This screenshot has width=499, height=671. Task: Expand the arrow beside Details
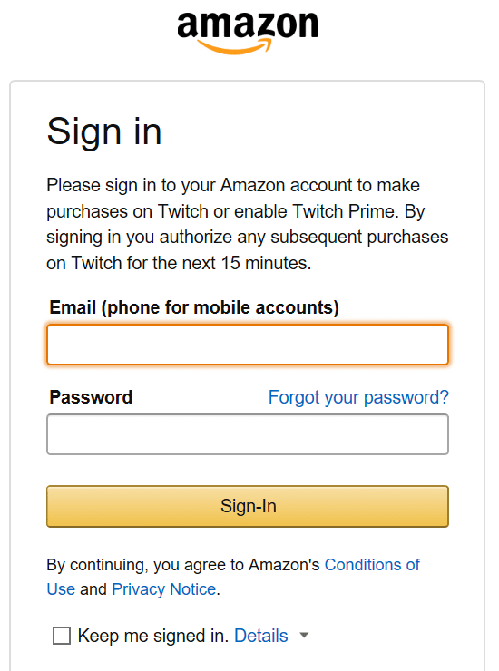[304, 636]
